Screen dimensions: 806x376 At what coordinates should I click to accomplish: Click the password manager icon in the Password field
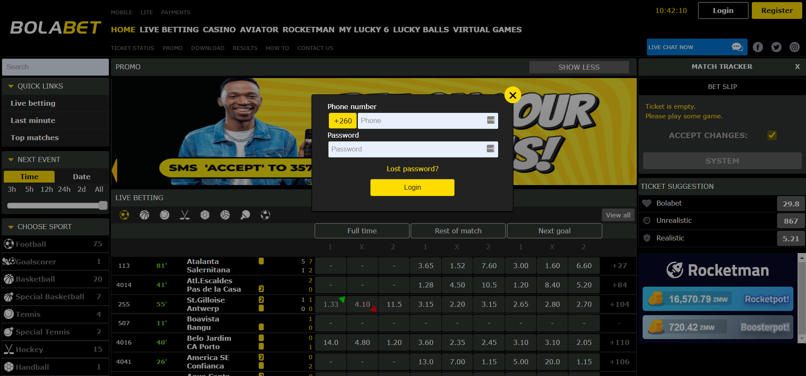coord(491,149)
